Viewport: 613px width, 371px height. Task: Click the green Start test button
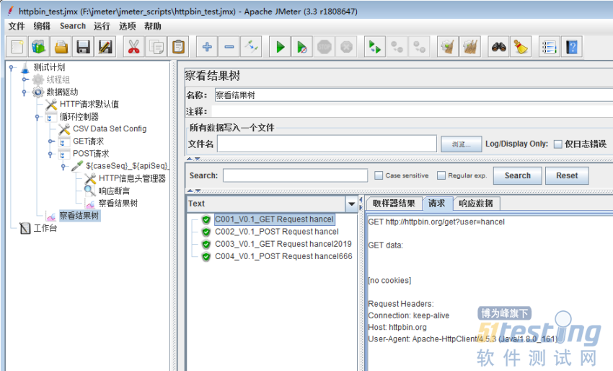coord(280,48)
